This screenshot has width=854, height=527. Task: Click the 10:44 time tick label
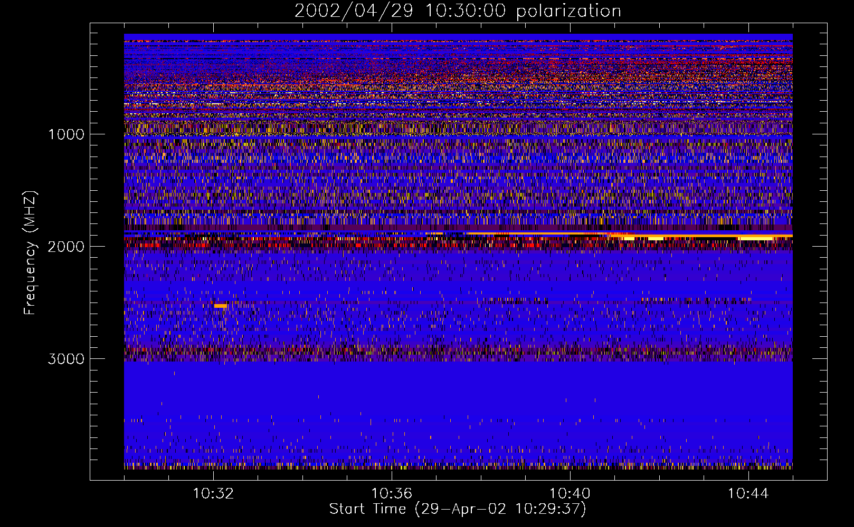click(x=748, y=493)
